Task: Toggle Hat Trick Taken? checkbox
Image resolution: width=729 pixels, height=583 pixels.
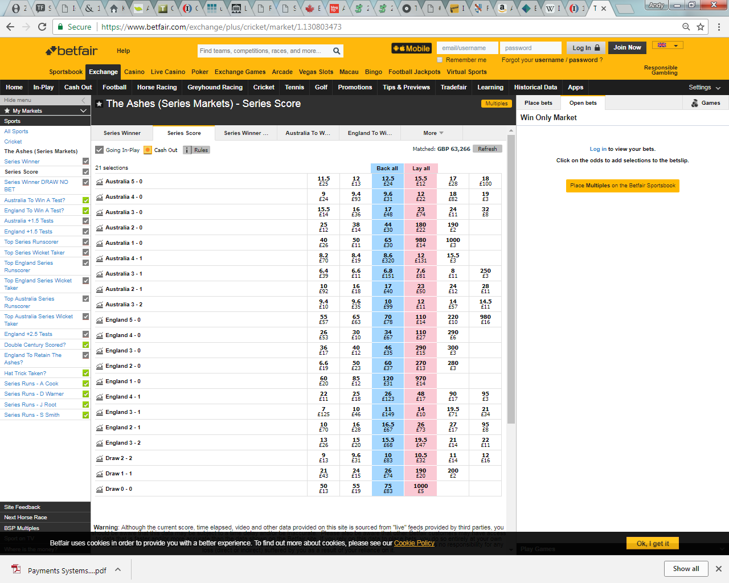Action: (85, 373)
